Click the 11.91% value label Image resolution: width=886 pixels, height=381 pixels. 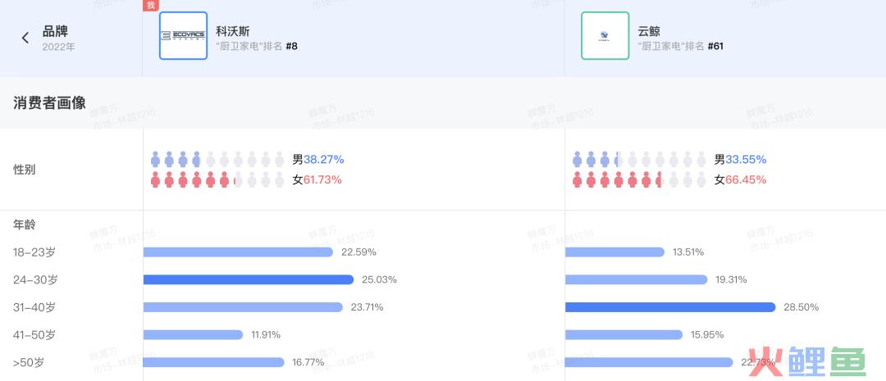pyautogui.click(x=266, y=335)
